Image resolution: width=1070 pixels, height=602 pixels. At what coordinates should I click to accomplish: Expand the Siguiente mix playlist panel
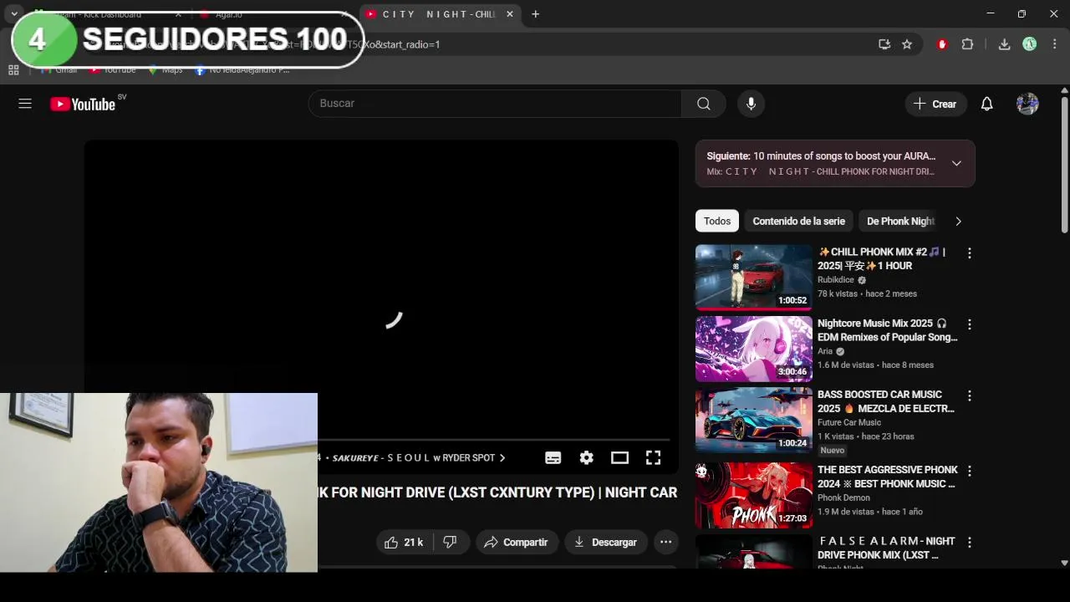click(956, 164)
